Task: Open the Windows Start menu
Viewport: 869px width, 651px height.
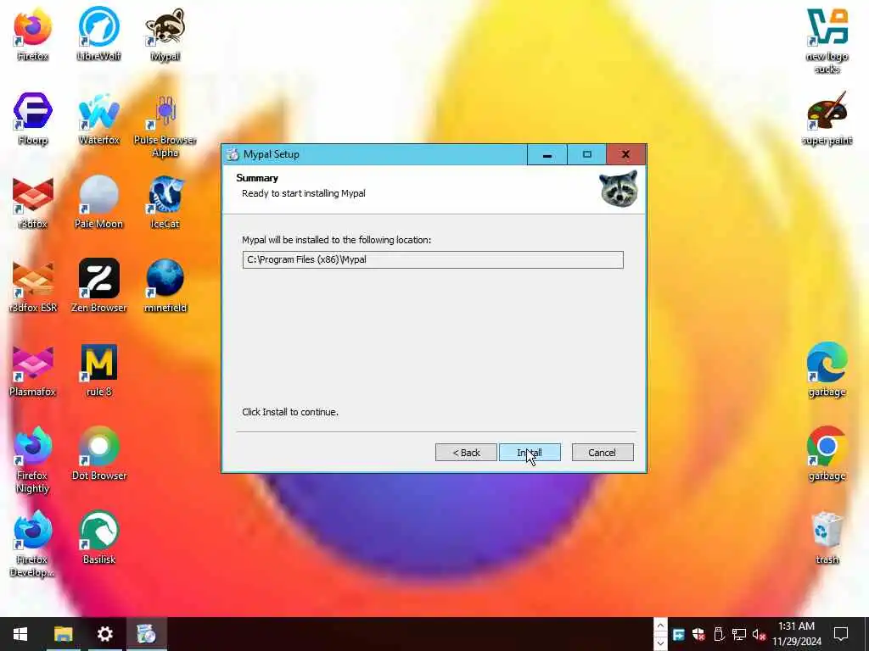Action: [x=20, y=634]
